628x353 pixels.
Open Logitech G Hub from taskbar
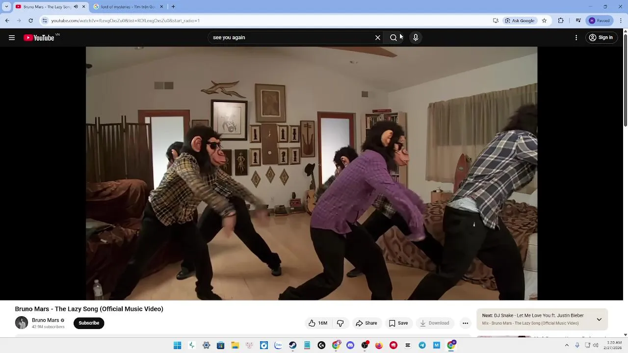(321, 346)
